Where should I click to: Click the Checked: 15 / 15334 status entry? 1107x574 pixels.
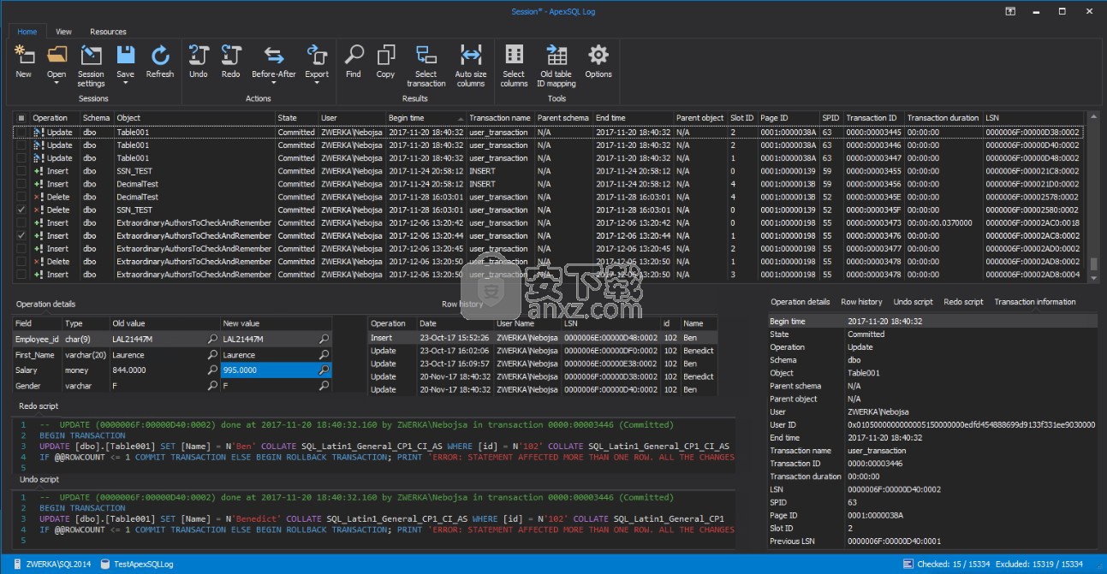[x=945, y=564]
